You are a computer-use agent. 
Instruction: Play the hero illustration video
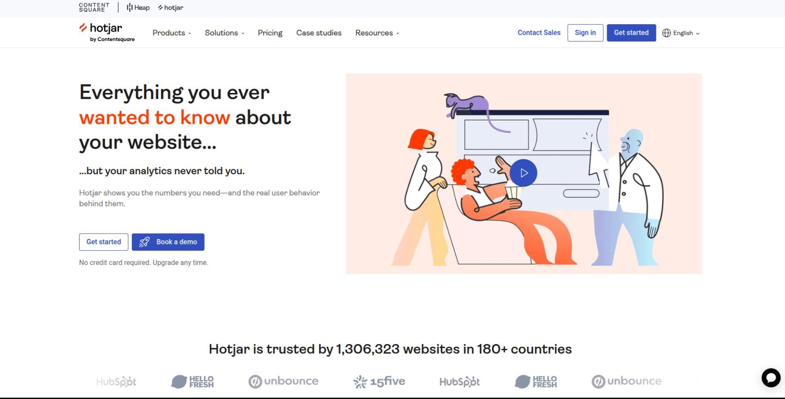click(x=523, y=173)
